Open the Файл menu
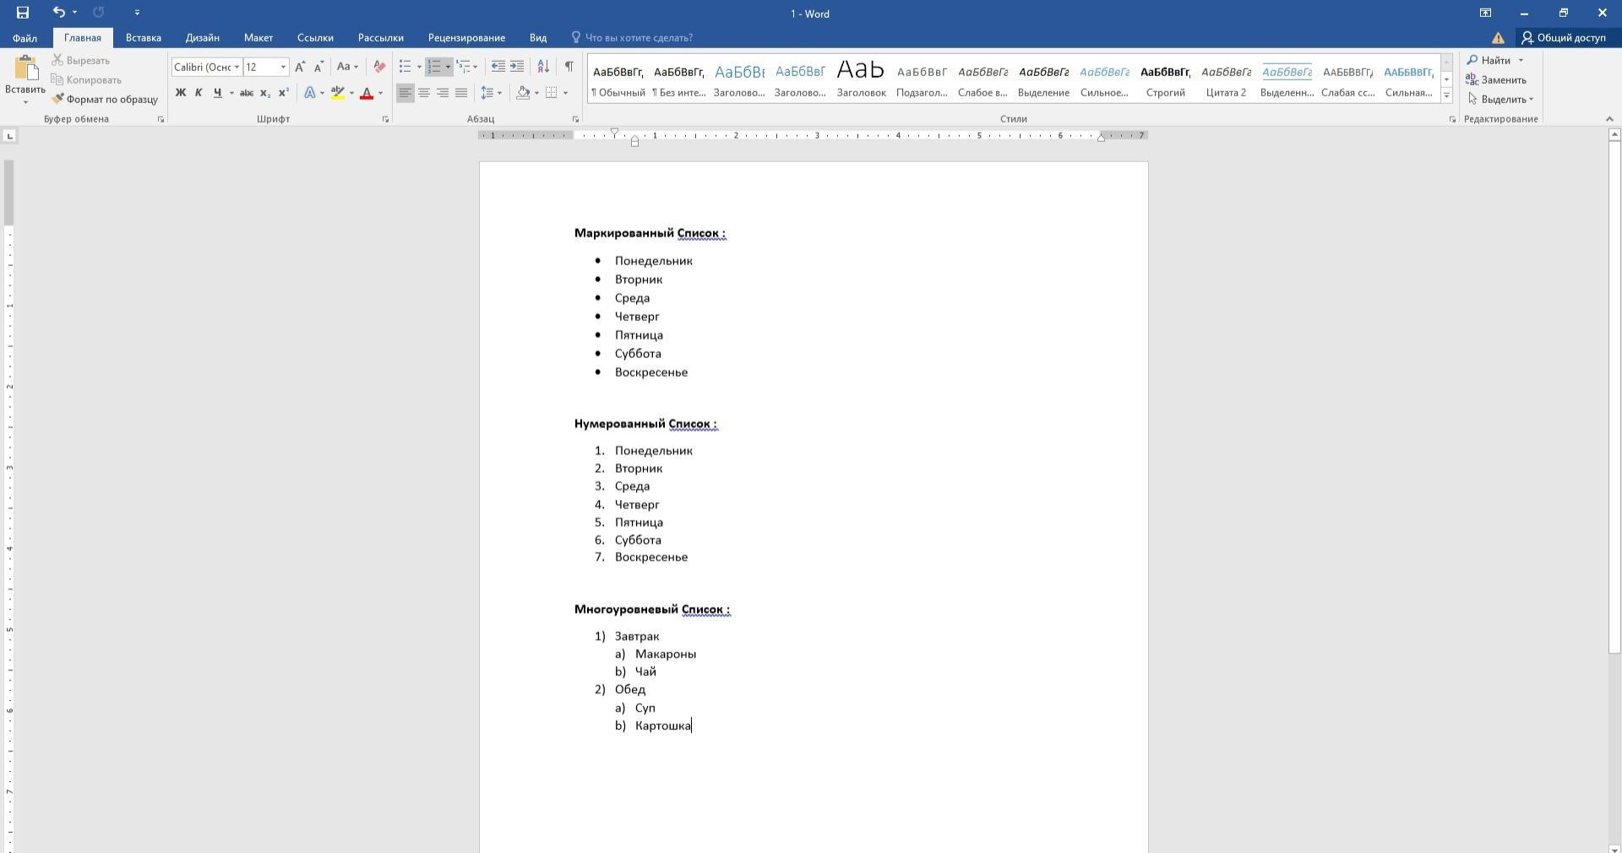1622x853 pixels. click(24, 38)
